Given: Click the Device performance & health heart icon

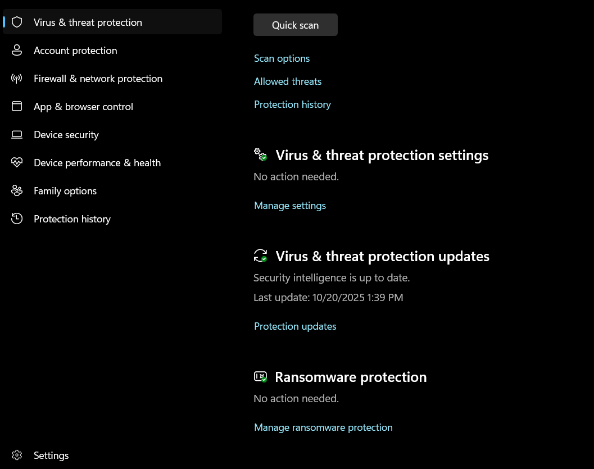Looking at the screenshot, I should [16, 162].
